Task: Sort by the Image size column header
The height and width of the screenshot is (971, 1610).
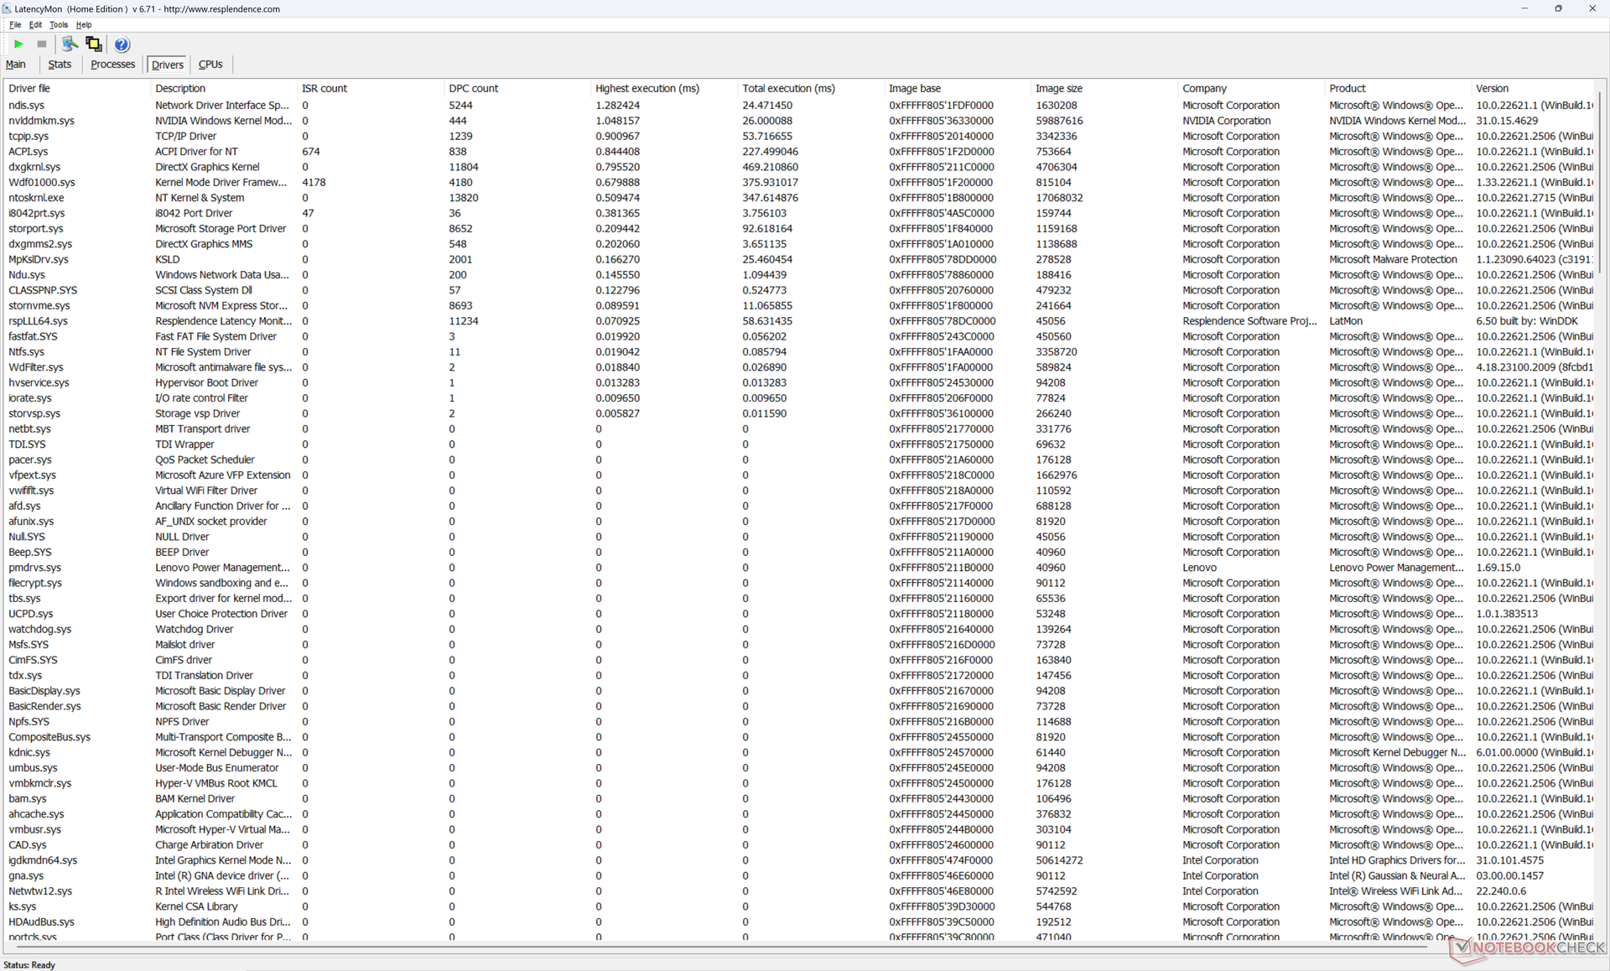Action: 1104,88
